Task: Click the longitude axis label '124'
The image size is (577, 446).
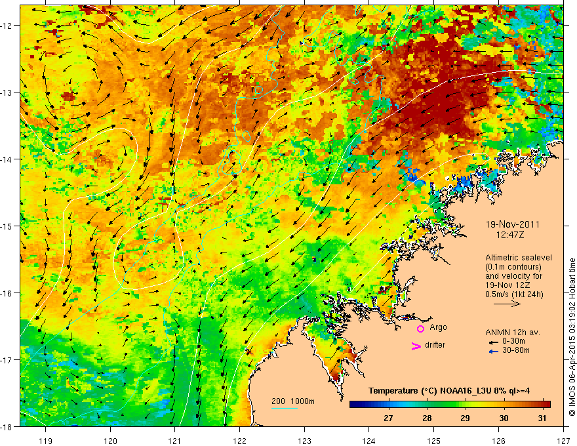Action: pyautogui.click(x=369, y=441)
